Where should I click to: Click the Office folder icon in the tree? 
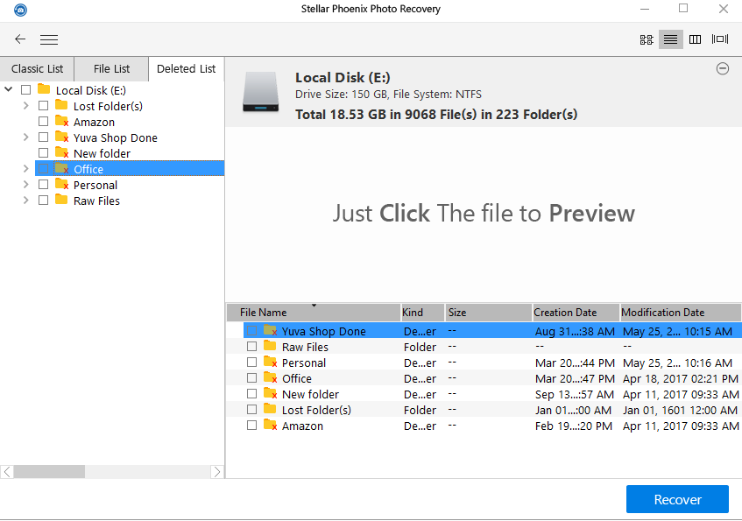coord(62,168)
